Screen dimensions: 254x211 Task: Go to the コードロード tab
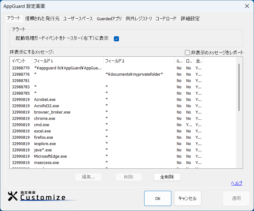click(166, 19)
